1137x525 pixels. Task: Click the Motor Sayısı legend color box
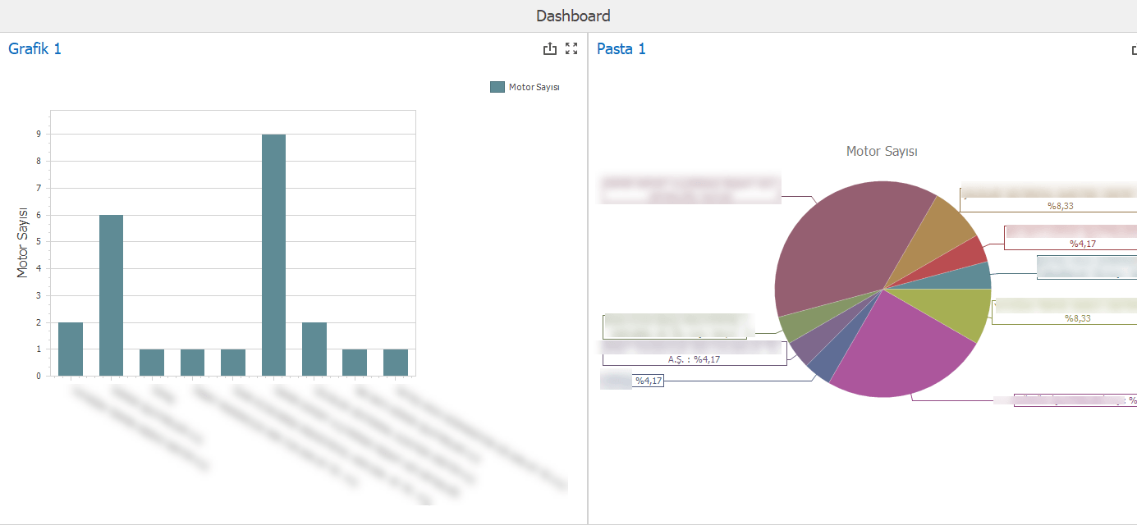(x=497, y=87)
